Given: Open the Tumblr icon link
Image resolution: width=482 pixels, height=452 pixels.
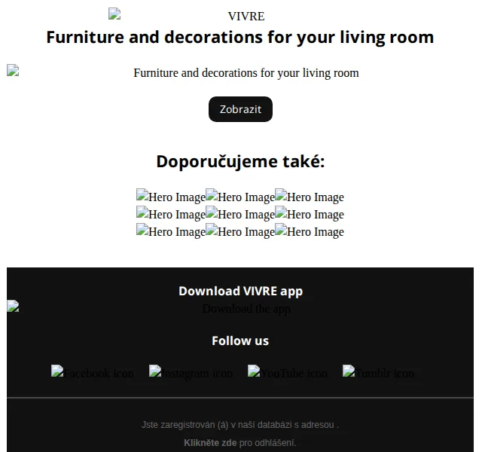Looking at the screenshot, I should 378,373.
